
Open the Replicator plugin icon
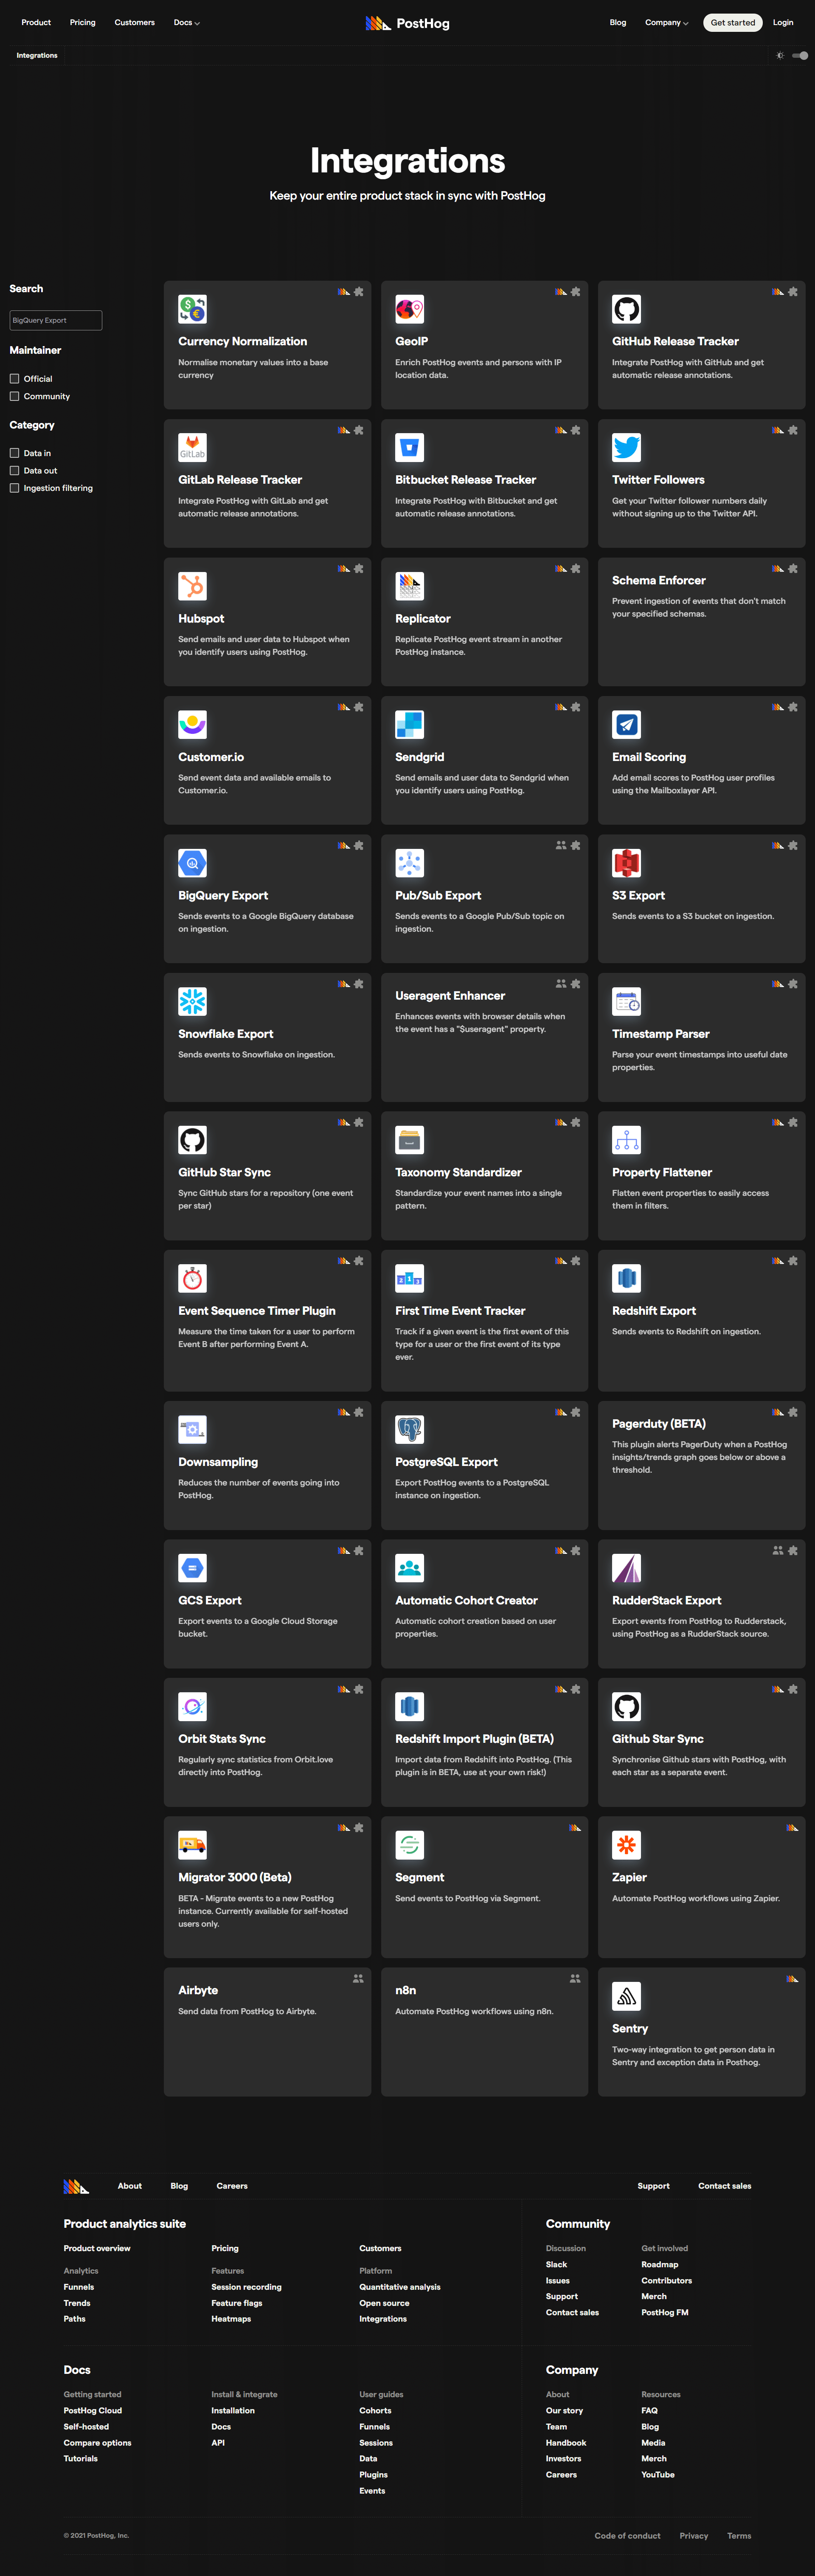coord(409,586)
